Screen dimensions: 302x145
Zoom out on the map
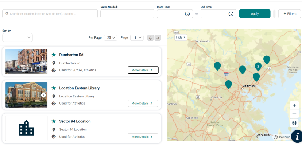click(294, 114)
